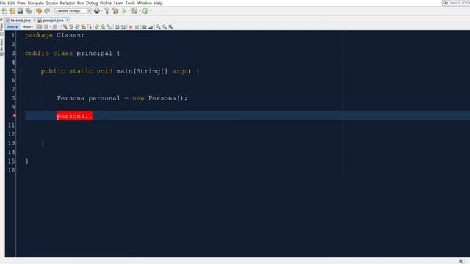The height and width of the screenshot is (264, 470).
Task: Click editor Forward navigation icon
Action: pos(54,26)
